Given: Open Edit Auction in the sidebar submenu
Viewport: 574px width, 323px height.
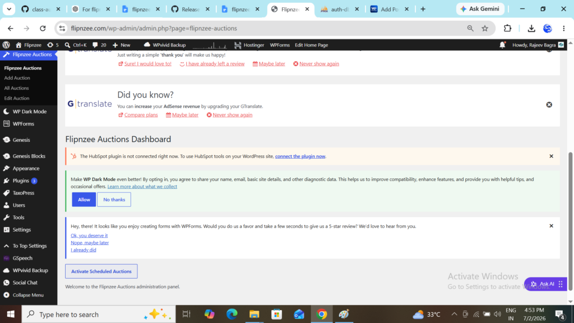Looking at the screenshot, I should [17, 99].
